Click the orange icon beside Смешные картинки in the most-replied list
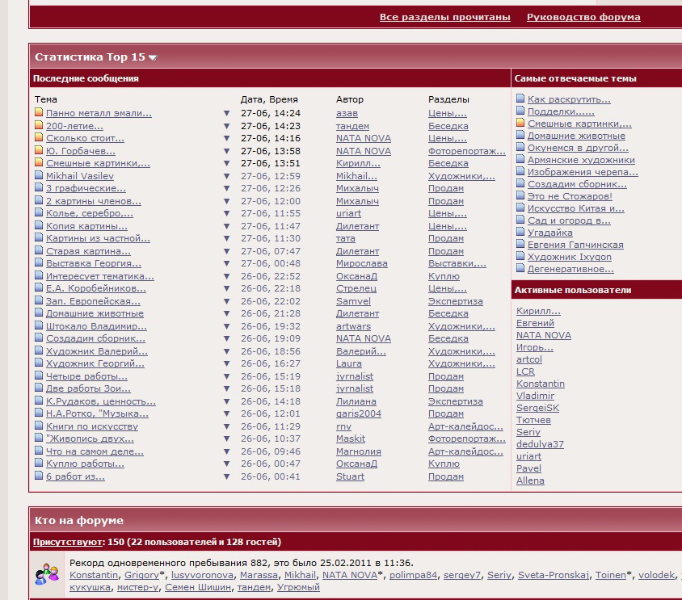The width and height of the screenshot is (682, 600). [x=520, y=124]
